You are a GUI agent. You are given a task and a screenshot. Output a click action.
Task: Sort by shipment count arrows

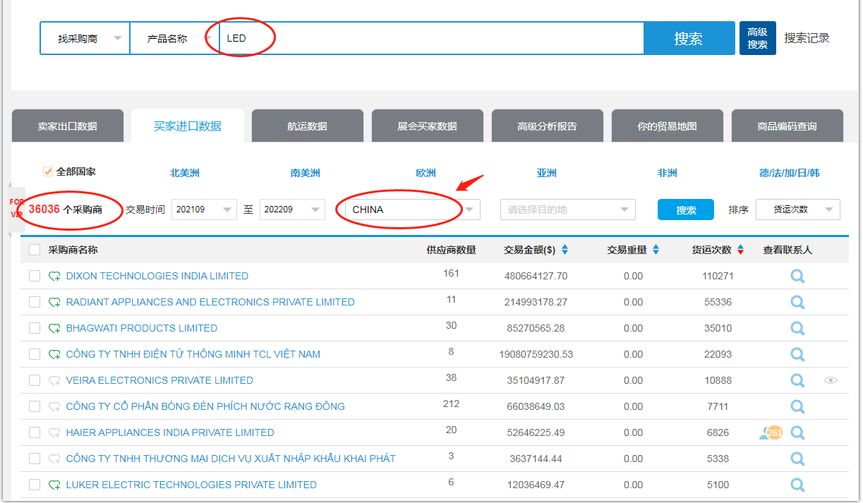[740, 250]
